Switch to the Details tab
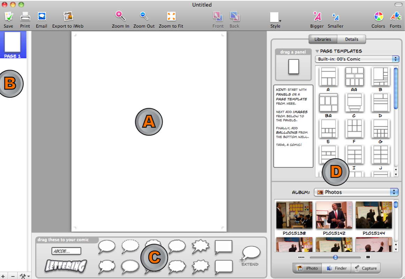405x279 pixels. tap(351, 39)
